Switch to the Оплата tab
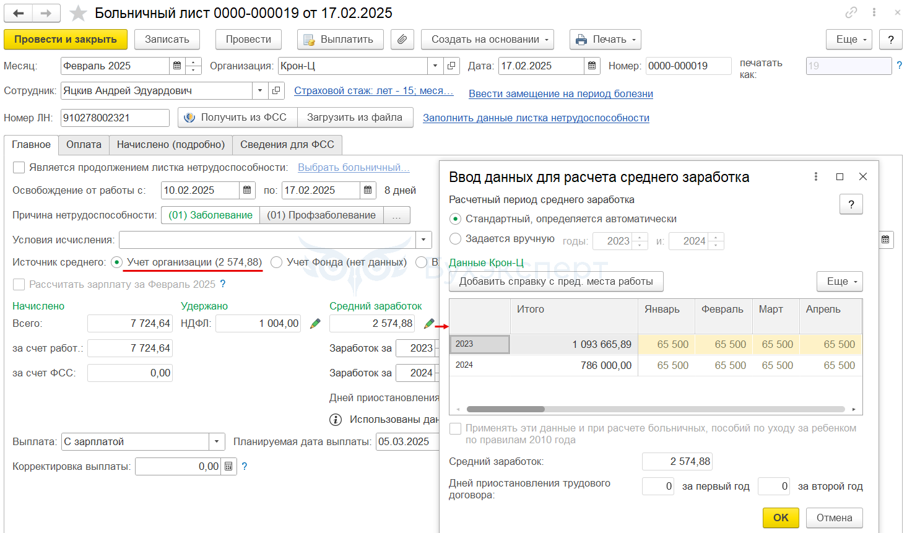Viewport: 907px width, 533px height. click(x=84, y=145)
